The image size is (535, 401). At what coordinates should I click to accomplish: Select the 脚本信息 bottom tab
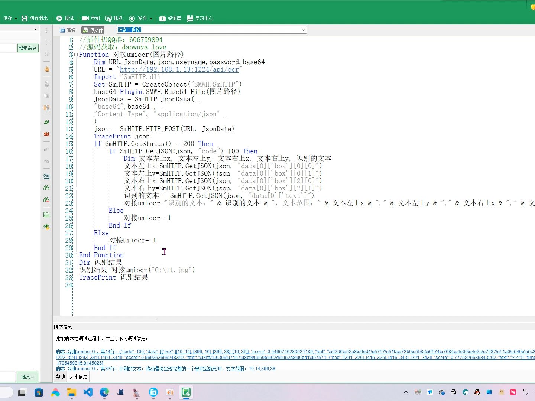(x=79, y=376)
